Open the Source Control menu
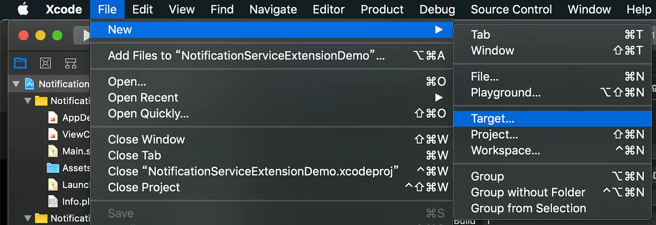656x225 pixels. click(511, 9)
